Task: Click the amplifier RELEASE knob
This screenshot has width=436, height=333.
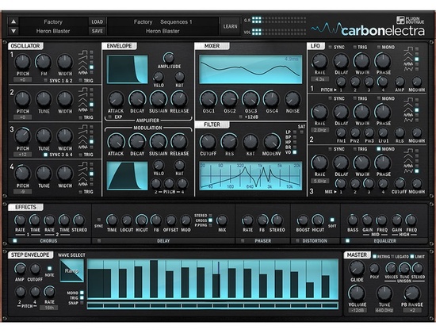Action: click(179, 99)
